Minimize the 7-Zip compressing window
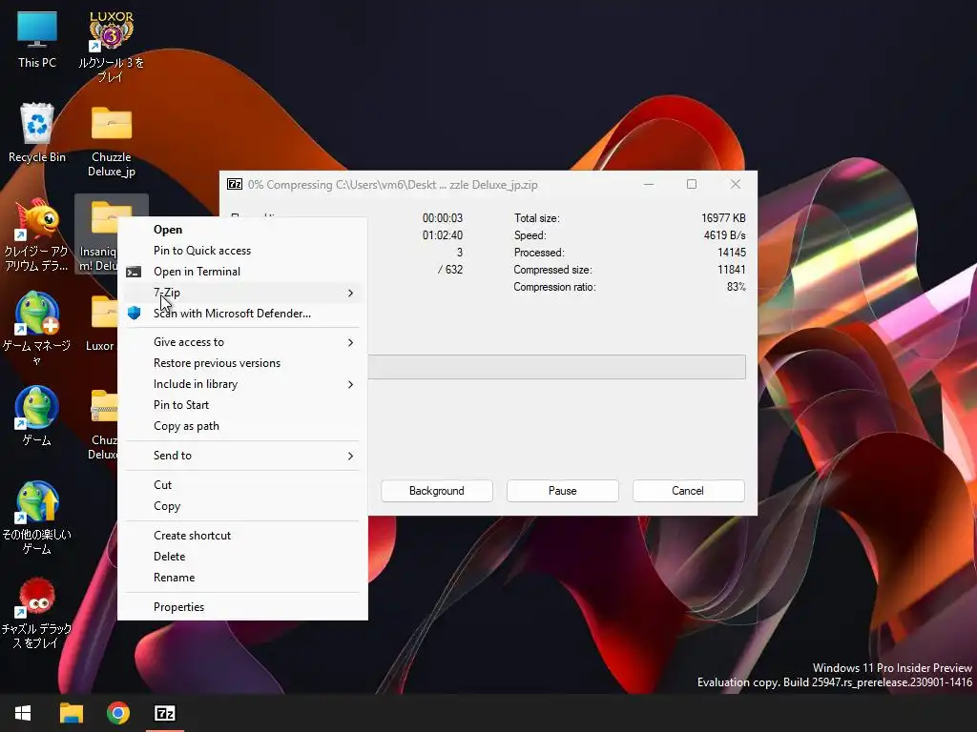 (x=649, y=184)
